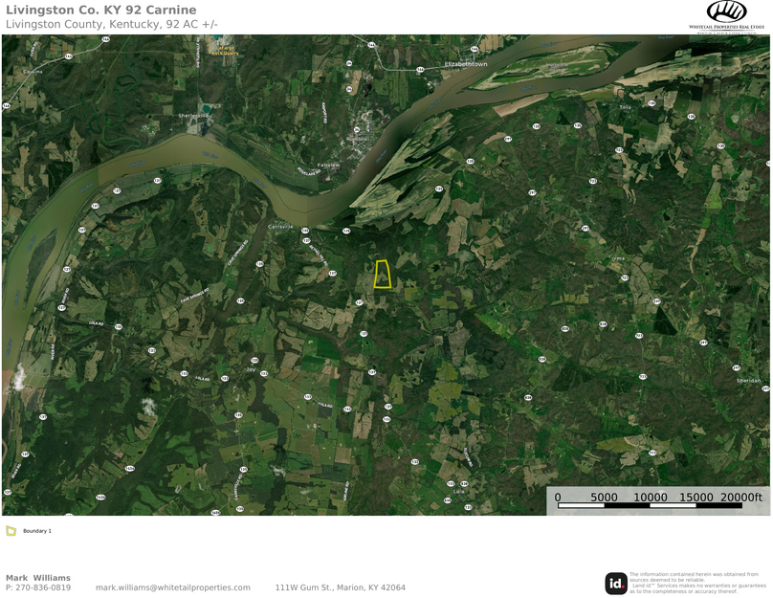The height and width of the screenshot is (598, 773).
Task: Click the Carrsville town label
Action: tap(280, 227)
